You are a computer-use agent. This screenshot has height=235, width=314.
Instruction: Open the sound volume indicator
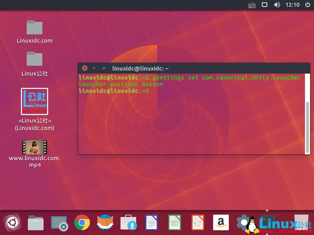coord(277,5)
